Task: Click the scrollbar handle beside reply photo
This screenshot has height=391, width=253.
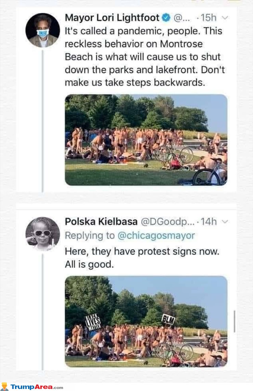Action: [x=234, y=321]
